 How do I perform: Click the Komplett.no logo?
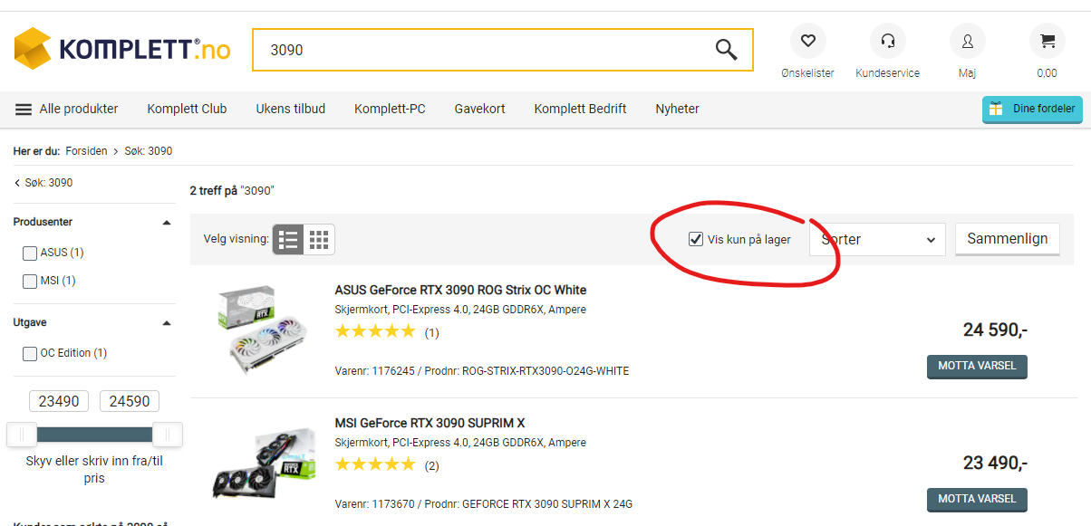[122, 49]
